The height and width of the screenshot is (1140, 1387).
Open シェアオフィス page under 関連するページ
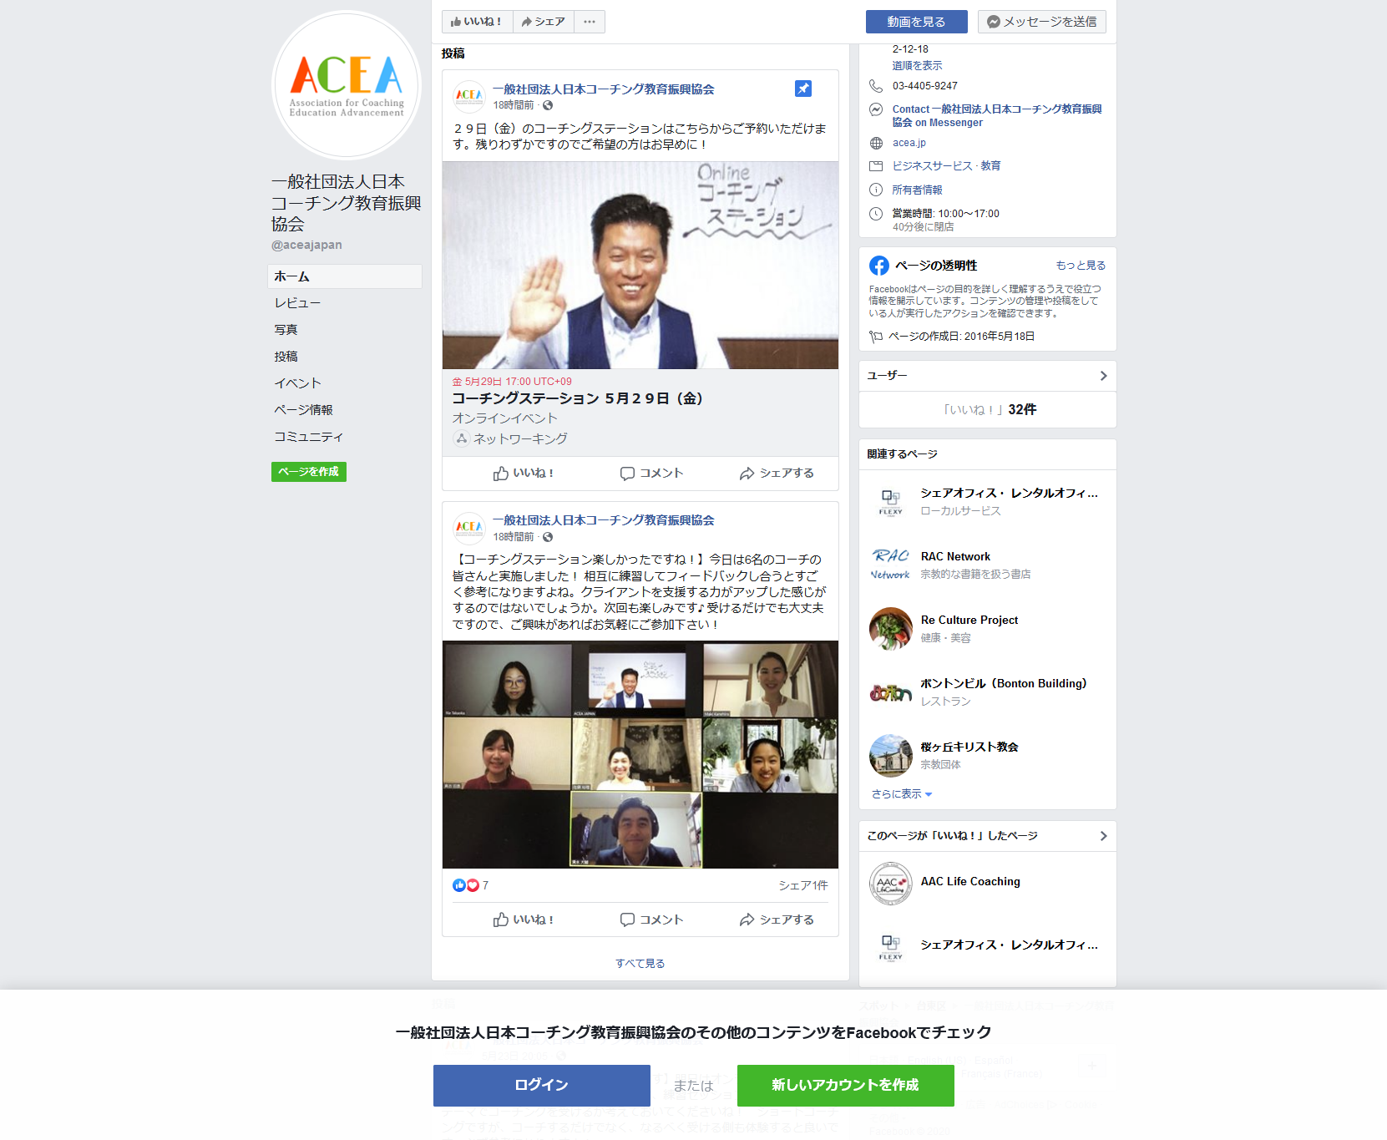[1010, 494]
